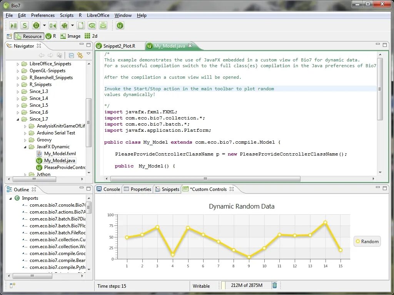Click the green J compile Java toolbar icon
Viewport: 394px width, 295px height.
pos(120,25)
